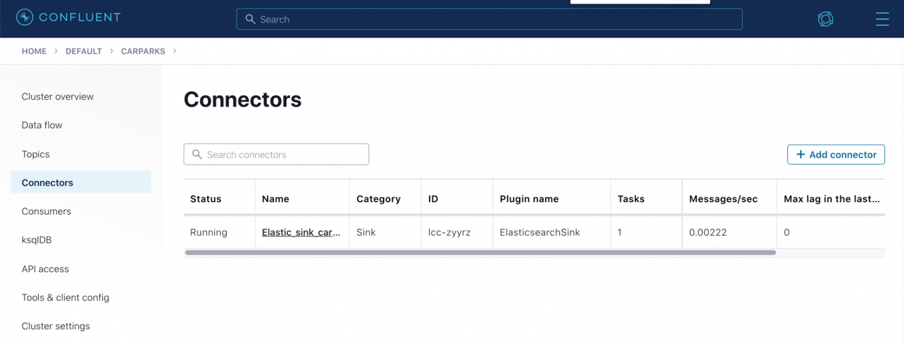Click the Confluent compass logo
This screenshot has width=904, height=344.
[x=24, y=17]
